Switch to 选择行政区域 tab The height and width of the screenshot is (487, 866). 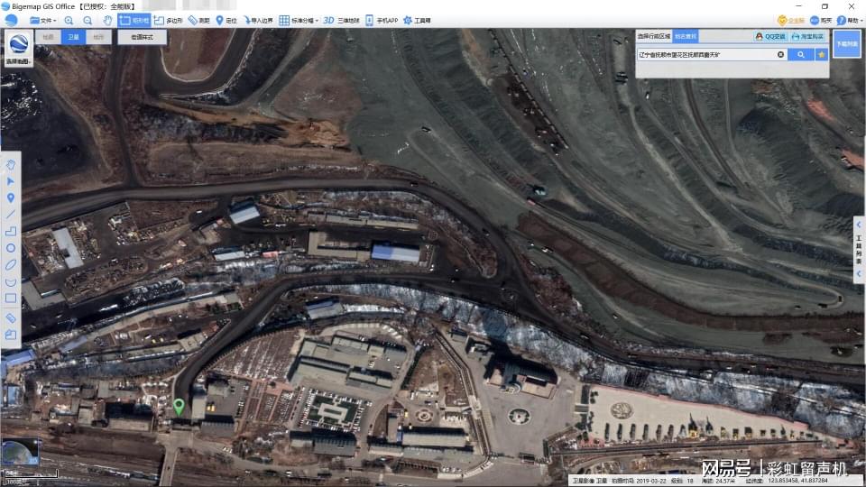point(654,37)
